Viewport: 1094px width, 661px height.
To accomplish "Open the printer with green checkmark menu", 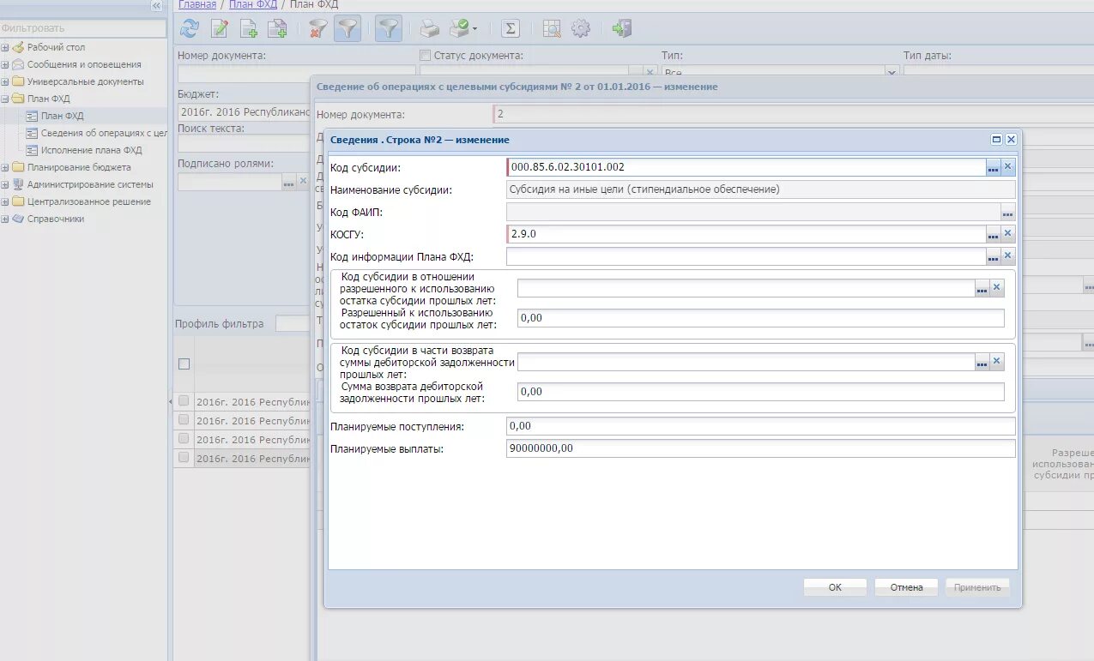I will pos(463,29).
